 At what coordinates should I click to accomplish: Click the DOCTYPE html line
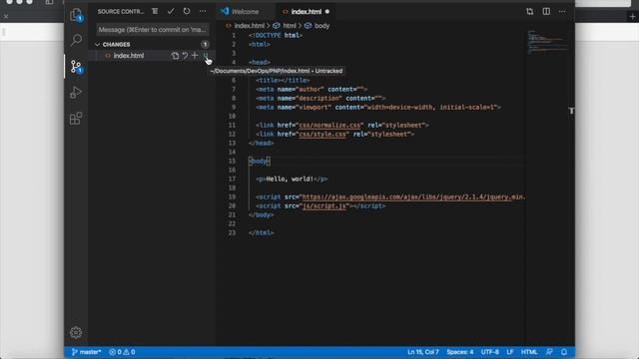(276, 36)
